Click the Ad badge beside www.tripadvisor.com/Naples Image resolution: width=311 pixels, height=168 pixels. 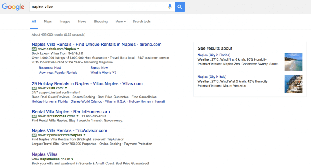(x=34, y=135)
